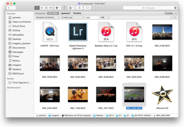Click Biblioteca do iPhoto in path bar
The width and height of the screenshot is (184, 127).
76,116
